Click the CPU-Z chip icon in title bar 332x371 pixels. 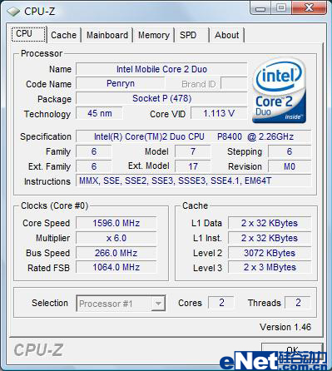pos(13,12)
